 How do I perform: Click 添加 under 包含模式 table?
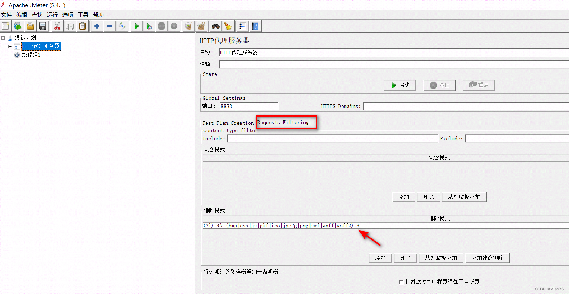(x=404, y=197)
